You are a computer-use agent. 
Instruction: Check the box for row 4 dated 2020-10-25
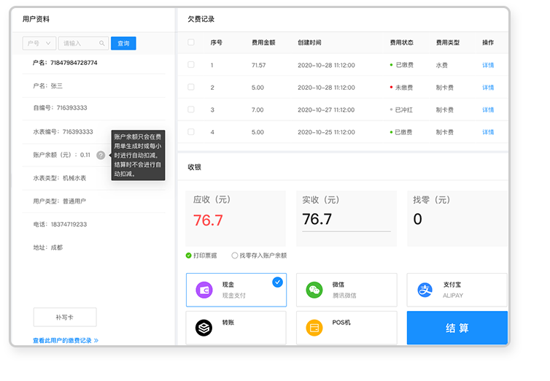click(191, 132)
